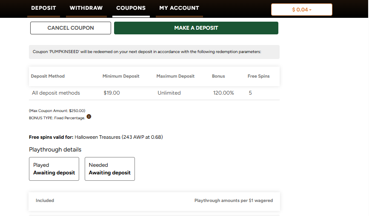Select the Coupons tab

pos(131,8)
